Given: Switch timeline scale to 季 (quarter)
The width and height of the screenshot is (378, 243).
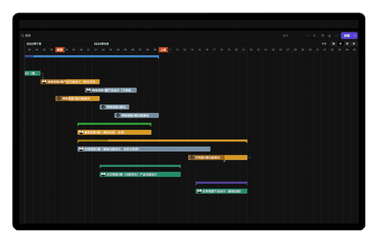Looking at the screenshot, I should click(x=347, y=44).
